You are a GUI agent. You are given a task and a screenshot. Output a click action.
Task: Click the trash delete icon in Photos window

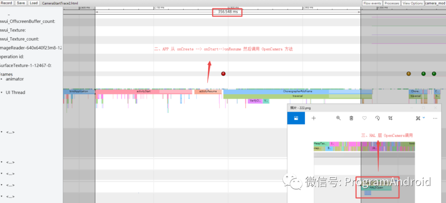351,118
